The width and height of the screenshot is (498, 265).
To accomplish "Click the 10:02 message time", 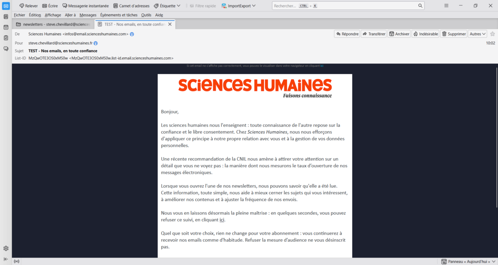I will pos(491,43).
